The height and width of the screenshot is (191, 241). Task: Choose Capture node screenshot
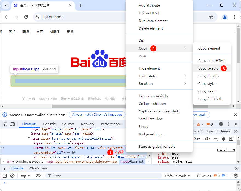159,111
